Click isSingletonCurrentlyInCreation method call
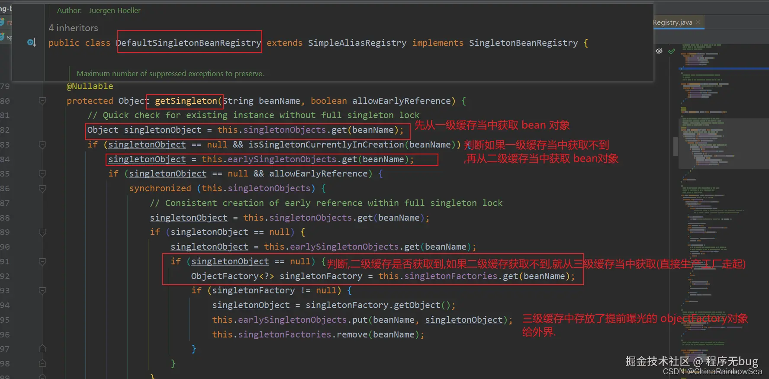The height and width of the screenshot is (379, 769). [326, 145]
